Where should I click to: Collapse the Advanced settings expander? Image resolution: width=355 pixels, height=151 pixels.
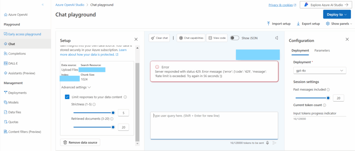[x=76, y=87]
